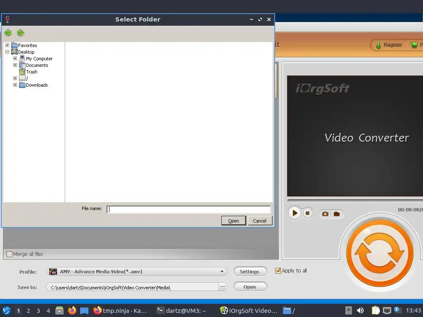Stop the video preview

coord(307,213)
